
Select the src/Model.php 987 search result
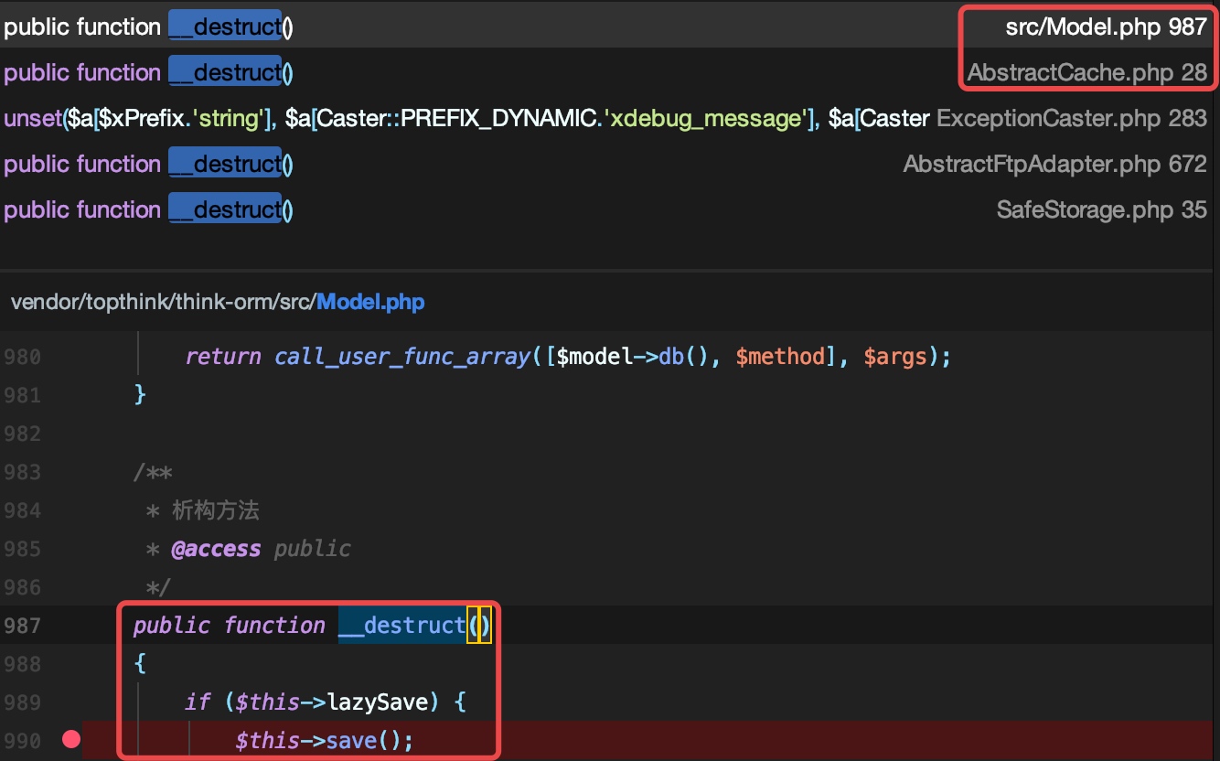pos(608,27)
